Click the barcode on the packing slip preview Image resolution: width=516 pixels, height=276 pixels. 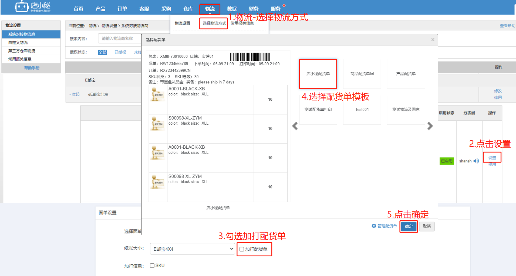tap(250, 57)
